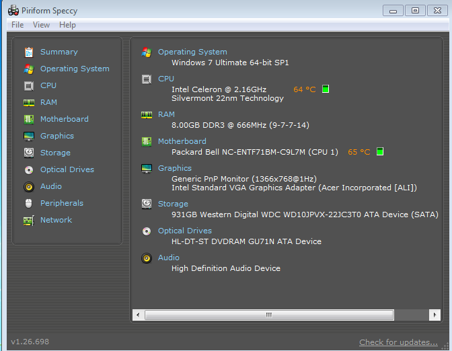Go to the RAM section in sidebar
Screen dimensions: 452x351
coord(48,102)
